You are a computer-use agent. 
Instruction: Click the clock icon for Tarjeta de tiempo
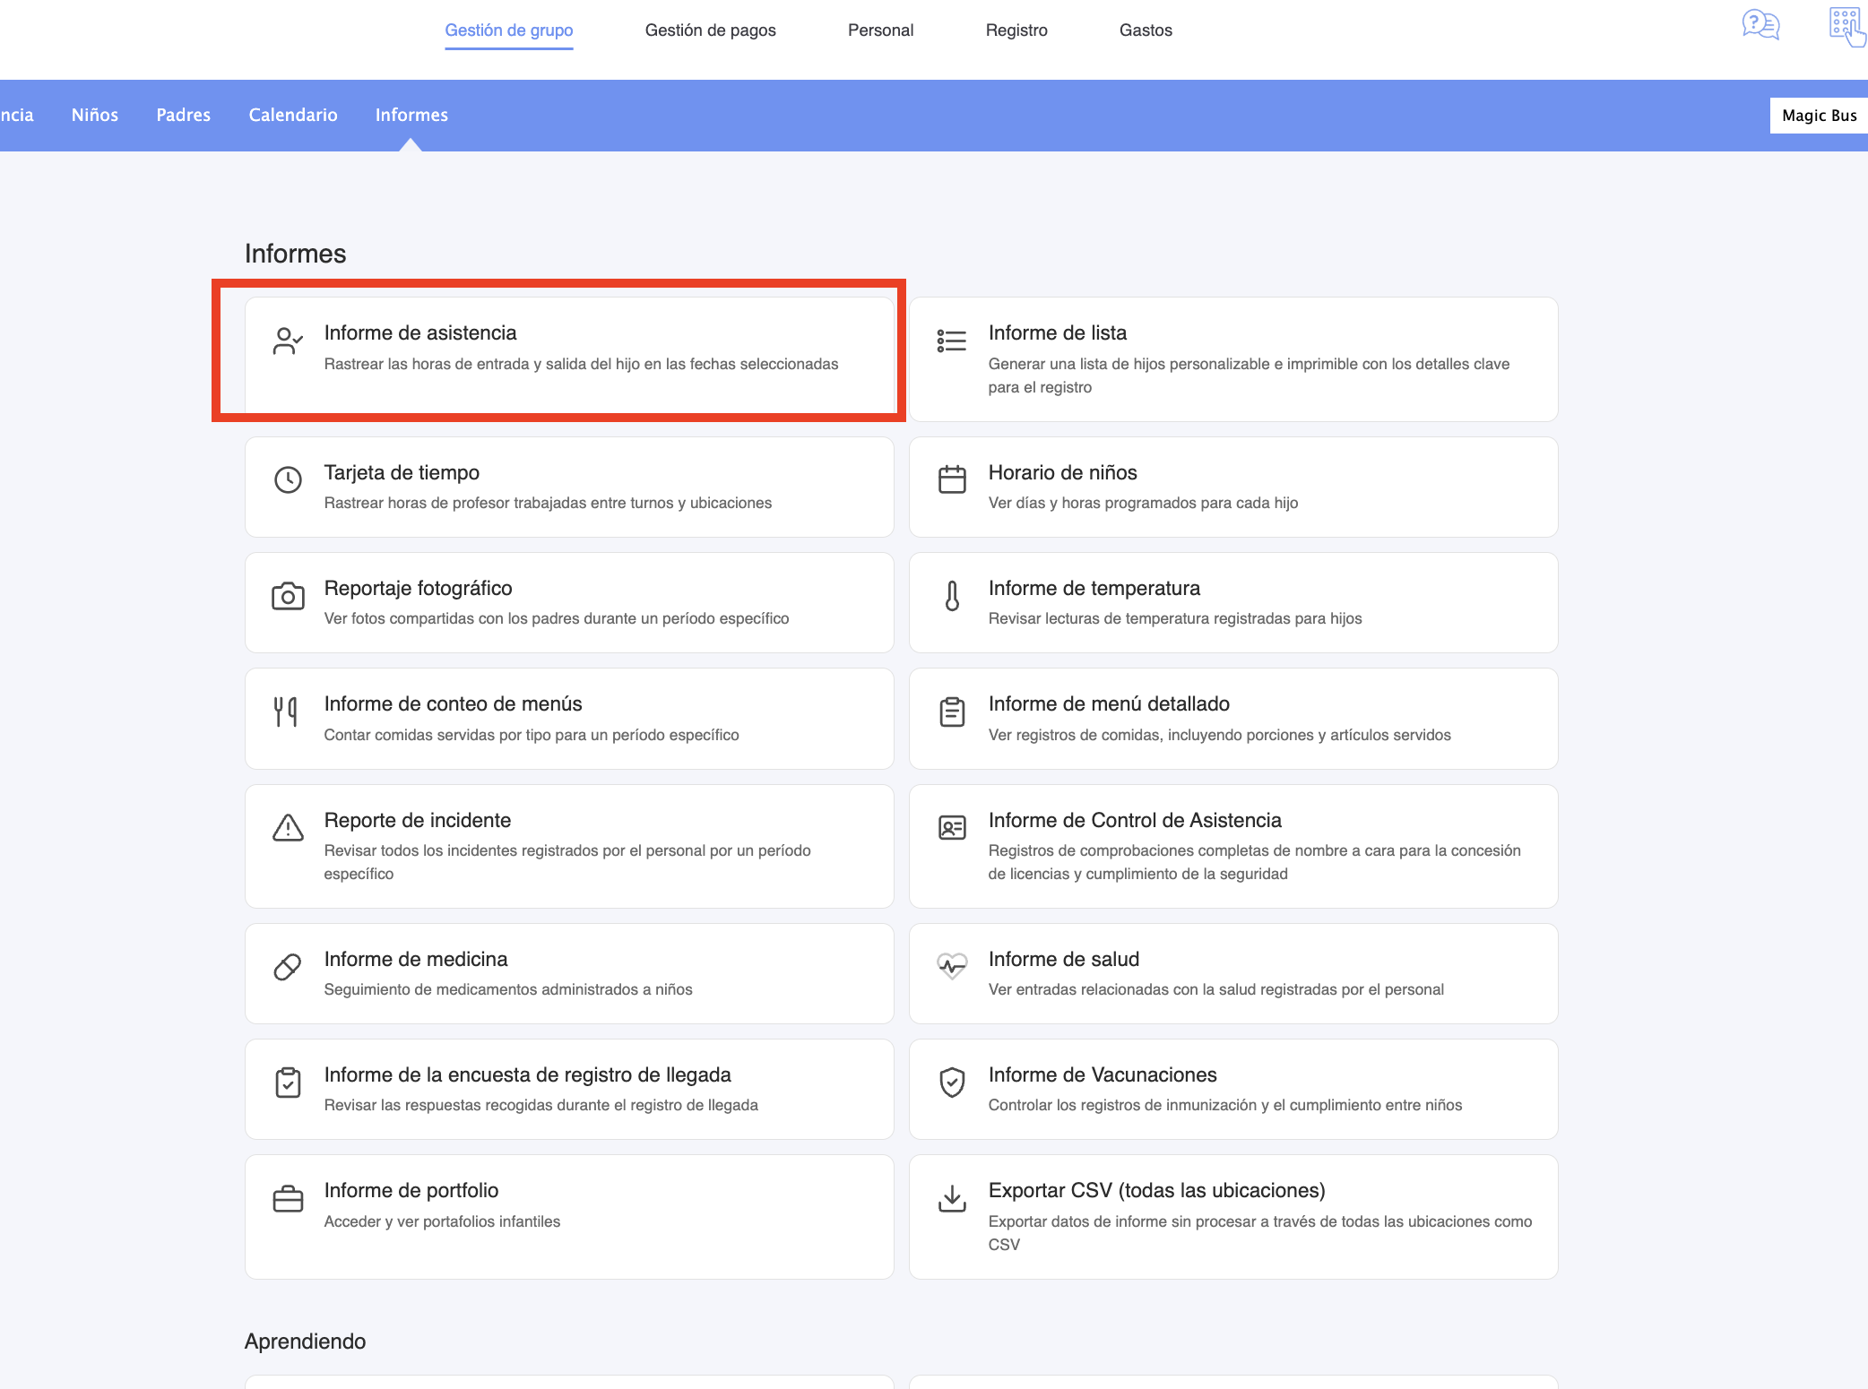[288, 479]
